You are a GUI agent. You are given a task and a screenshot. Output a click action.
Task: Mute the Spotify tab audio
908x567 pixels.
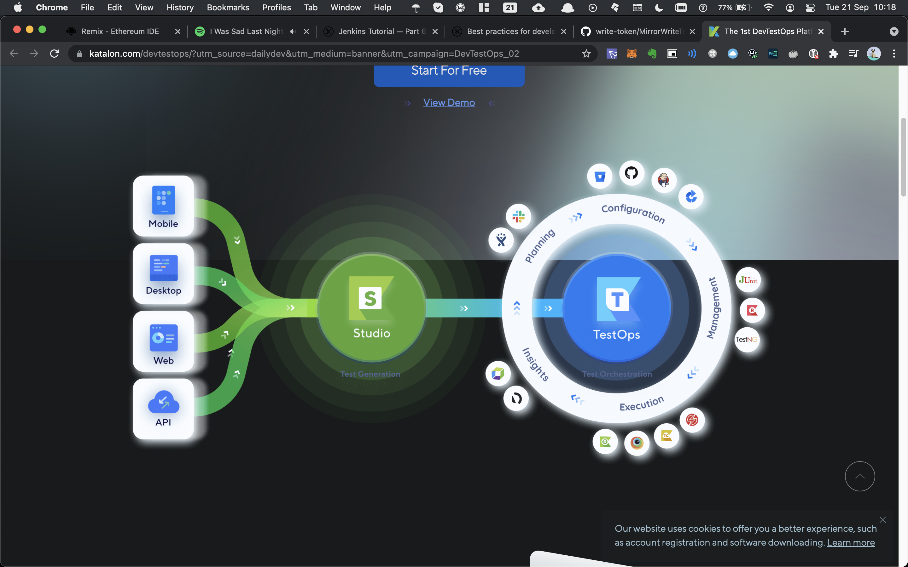coord(293,31)
